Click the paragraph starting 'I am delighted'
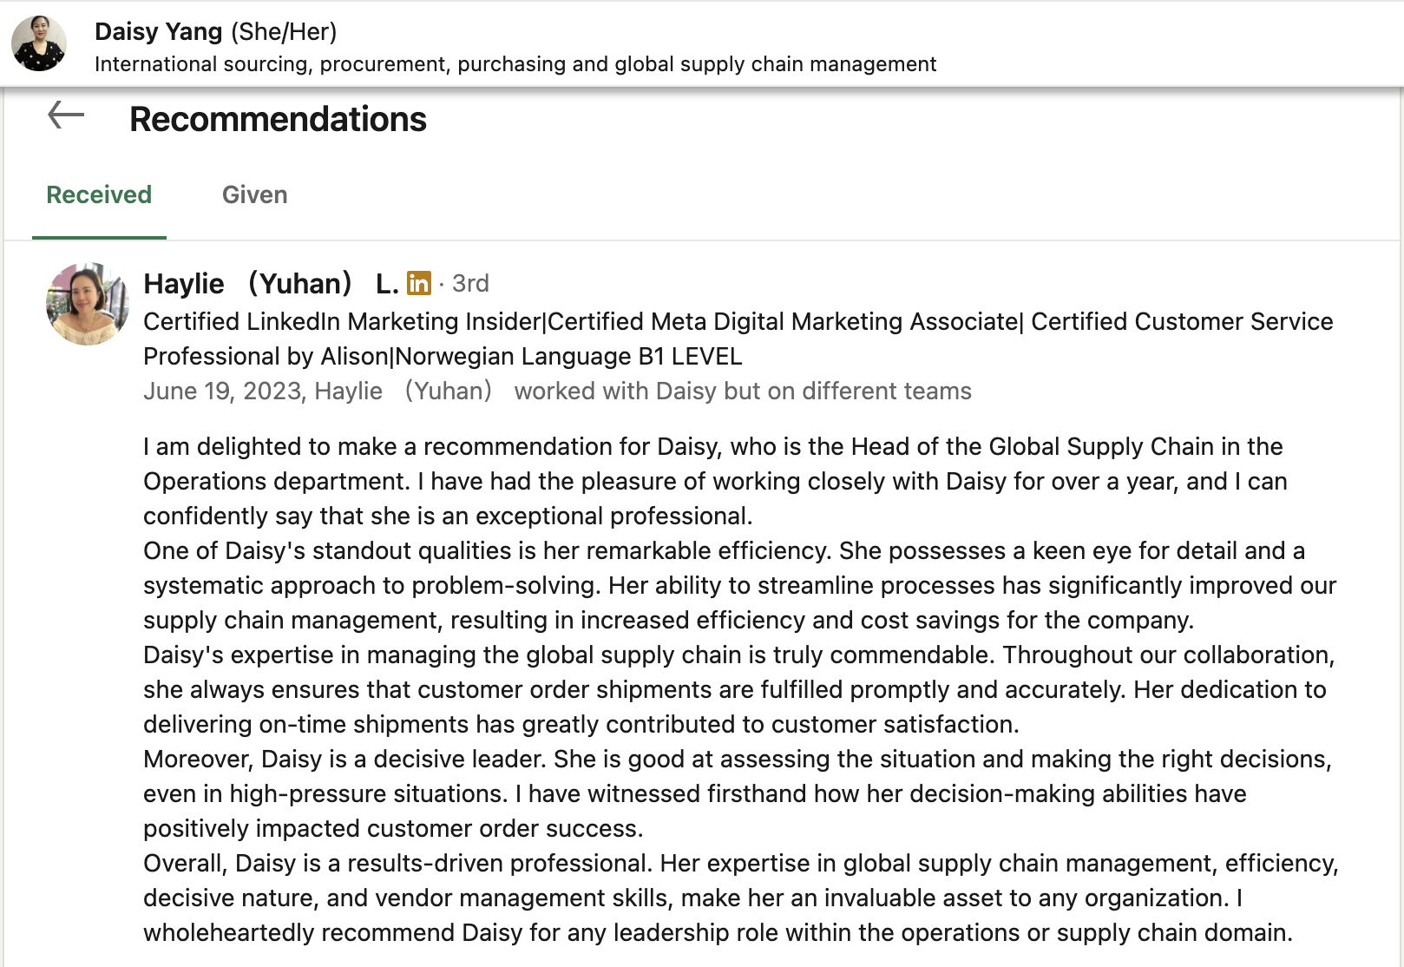 (x=715, y=481)
